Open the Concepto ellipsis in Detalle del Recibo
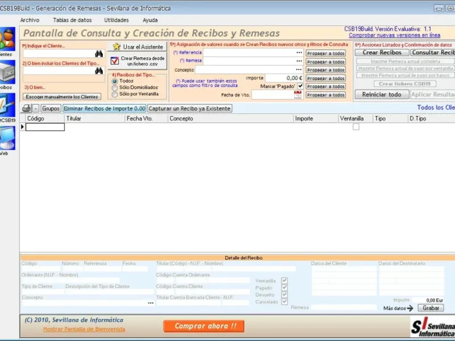Screen dimensions: 455x341 coord(151,303)
